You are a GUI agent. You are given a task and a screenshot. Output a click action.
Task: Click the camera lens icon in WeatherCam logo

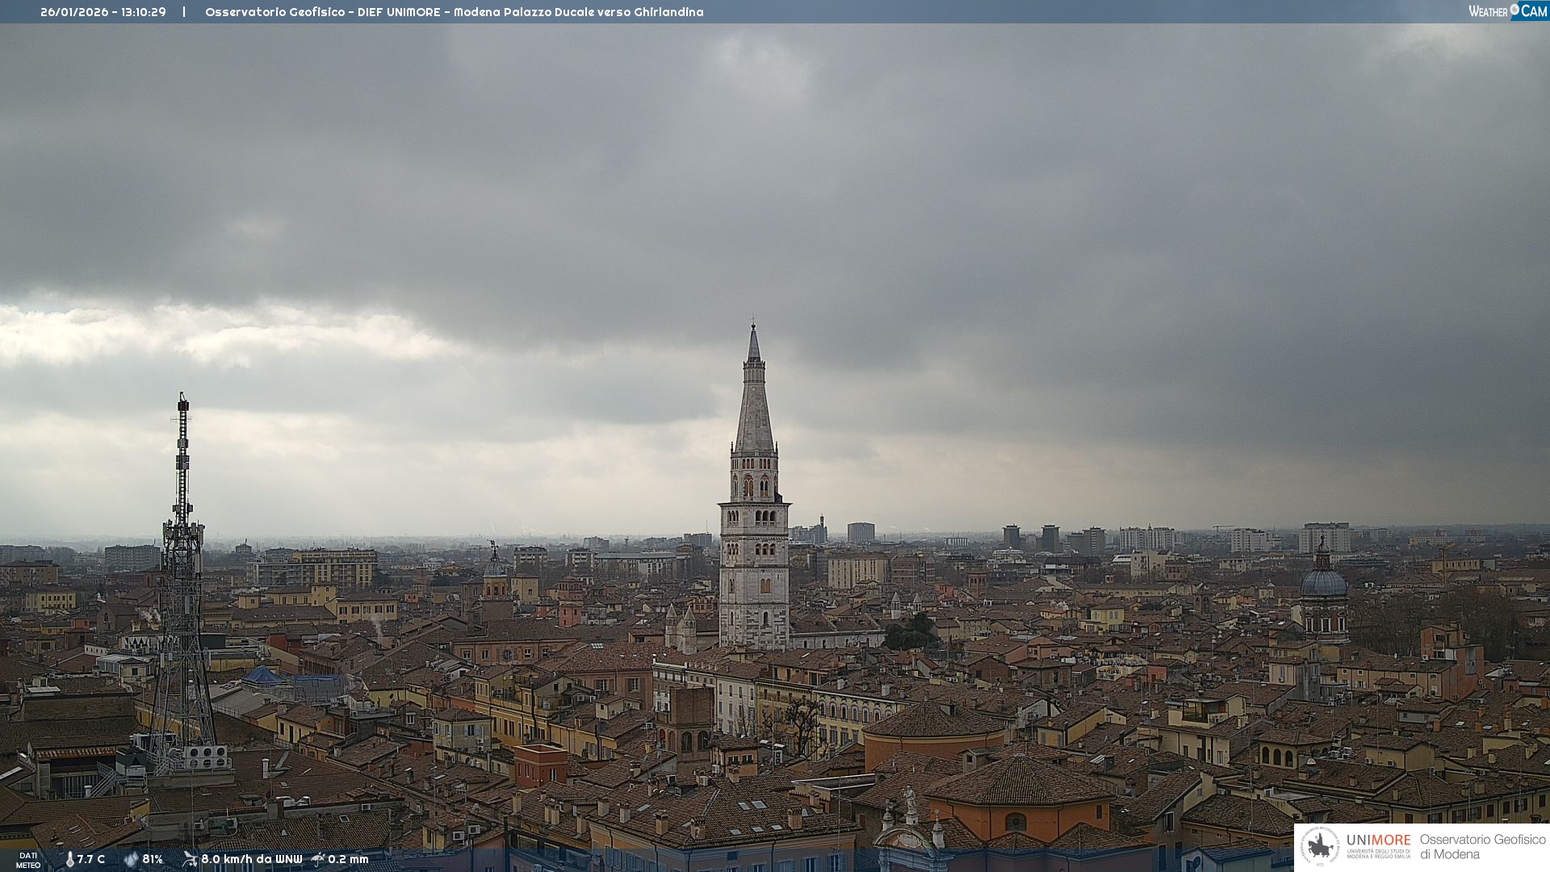[x=1514, y=10]
